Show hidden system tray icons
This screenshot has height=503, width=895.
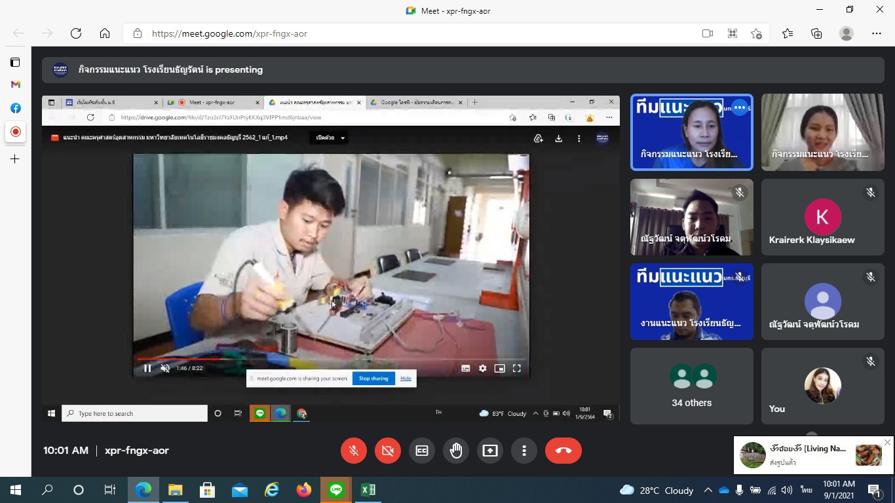[708, 490]
